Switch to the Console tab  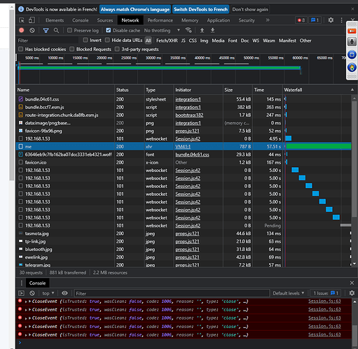tap(81, 20)
